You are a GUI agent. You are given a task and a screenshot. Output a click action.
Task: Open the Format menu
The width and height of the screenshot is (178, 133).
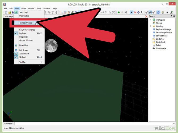pyautogui.click(x=31, y=8)
